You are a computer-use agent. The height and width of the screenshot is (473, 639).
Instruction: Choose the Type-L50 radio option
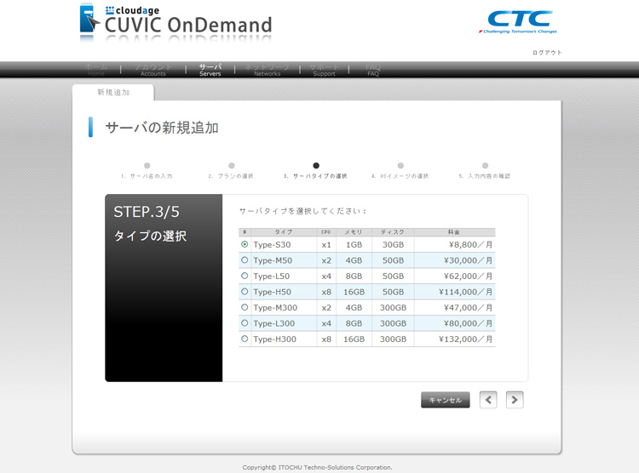coord(245,276)
